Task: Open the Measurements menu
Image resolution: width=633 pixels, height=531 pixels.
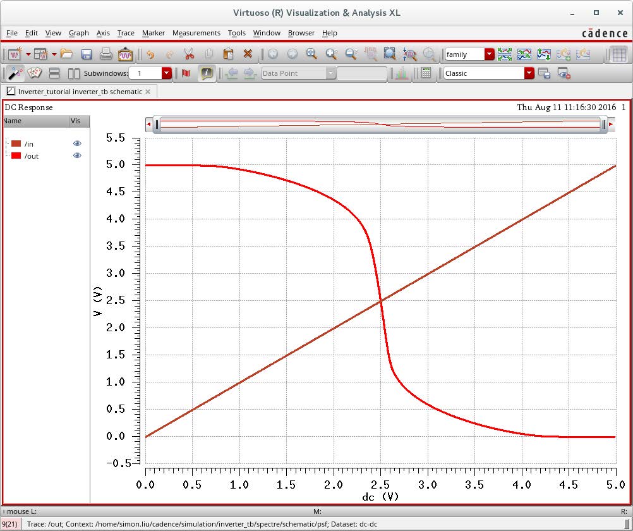Action: click(x=196, y=33)
